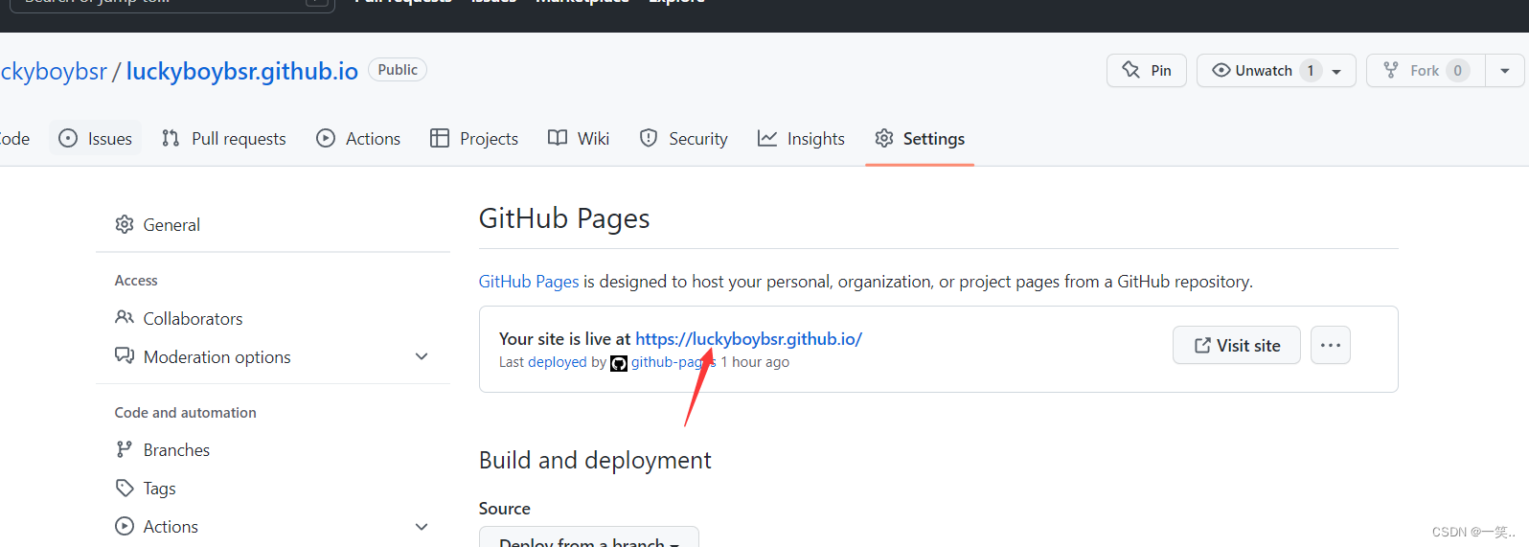
Task: Click the Build and deployment heading
Action: click(x=595, y=461)
